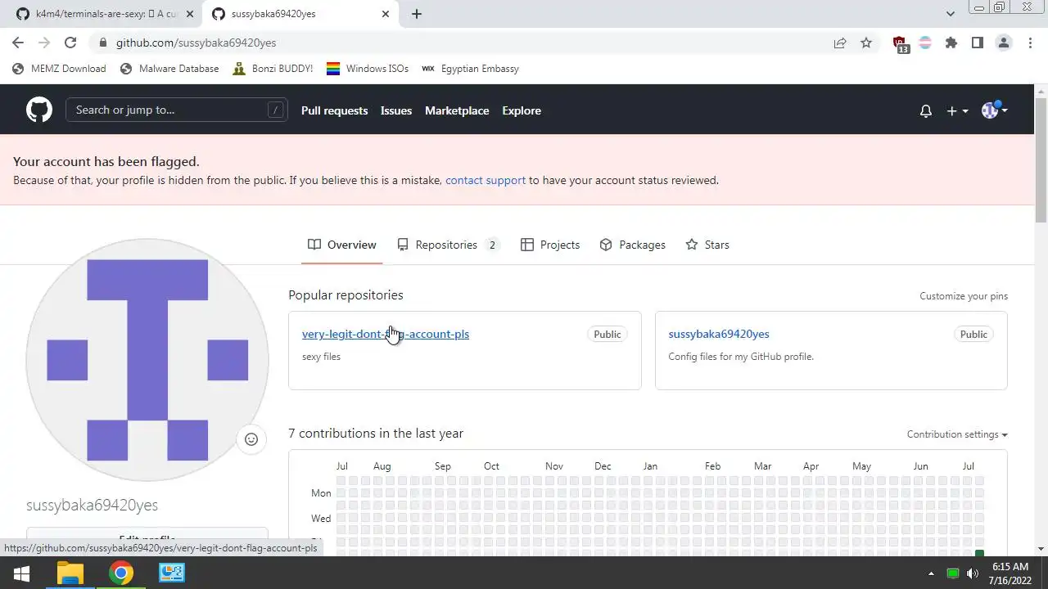Click the site lock icon in address bar
The image size is (1048, 589).
[x=102, y=43]
